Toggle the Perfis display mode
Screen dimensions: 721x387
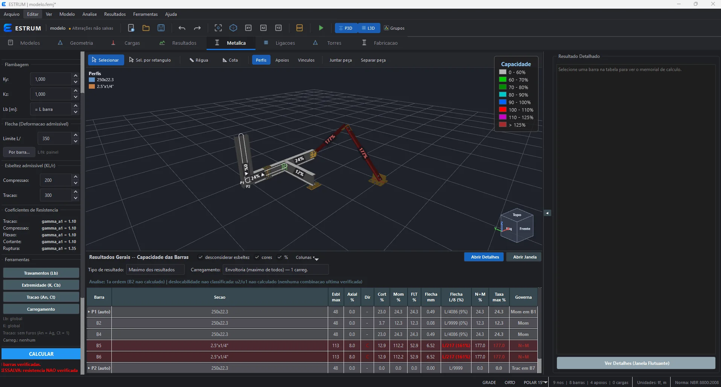[x=261, y=60]
